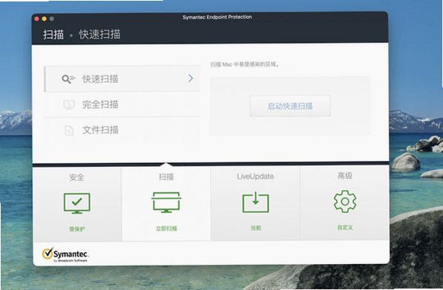Minimize the window with yellow button

(x=45, y=19)
